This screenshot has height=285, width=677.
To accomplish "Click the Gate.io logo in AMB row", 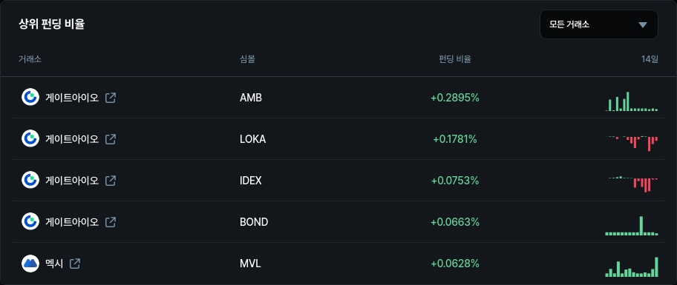I will tap(30, 97).
